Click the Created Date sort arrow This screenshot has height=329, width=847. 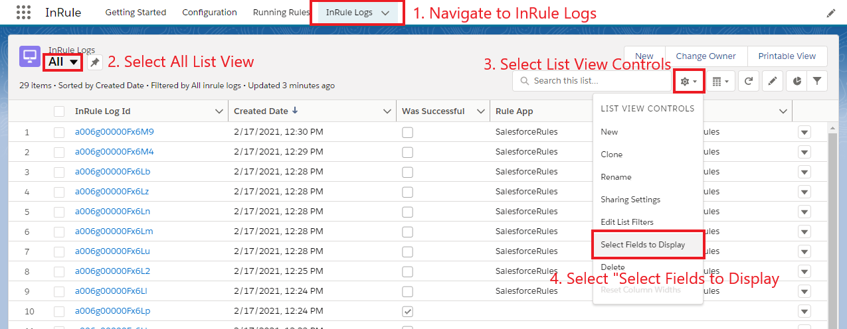click(295, 111)
